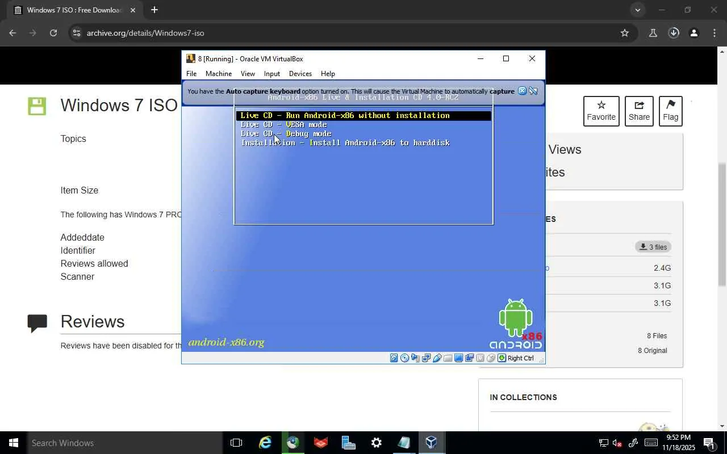Launch Internet Explorer from the taskbar
This screenshot has width=727, height=454.
[x=265, y=443]
